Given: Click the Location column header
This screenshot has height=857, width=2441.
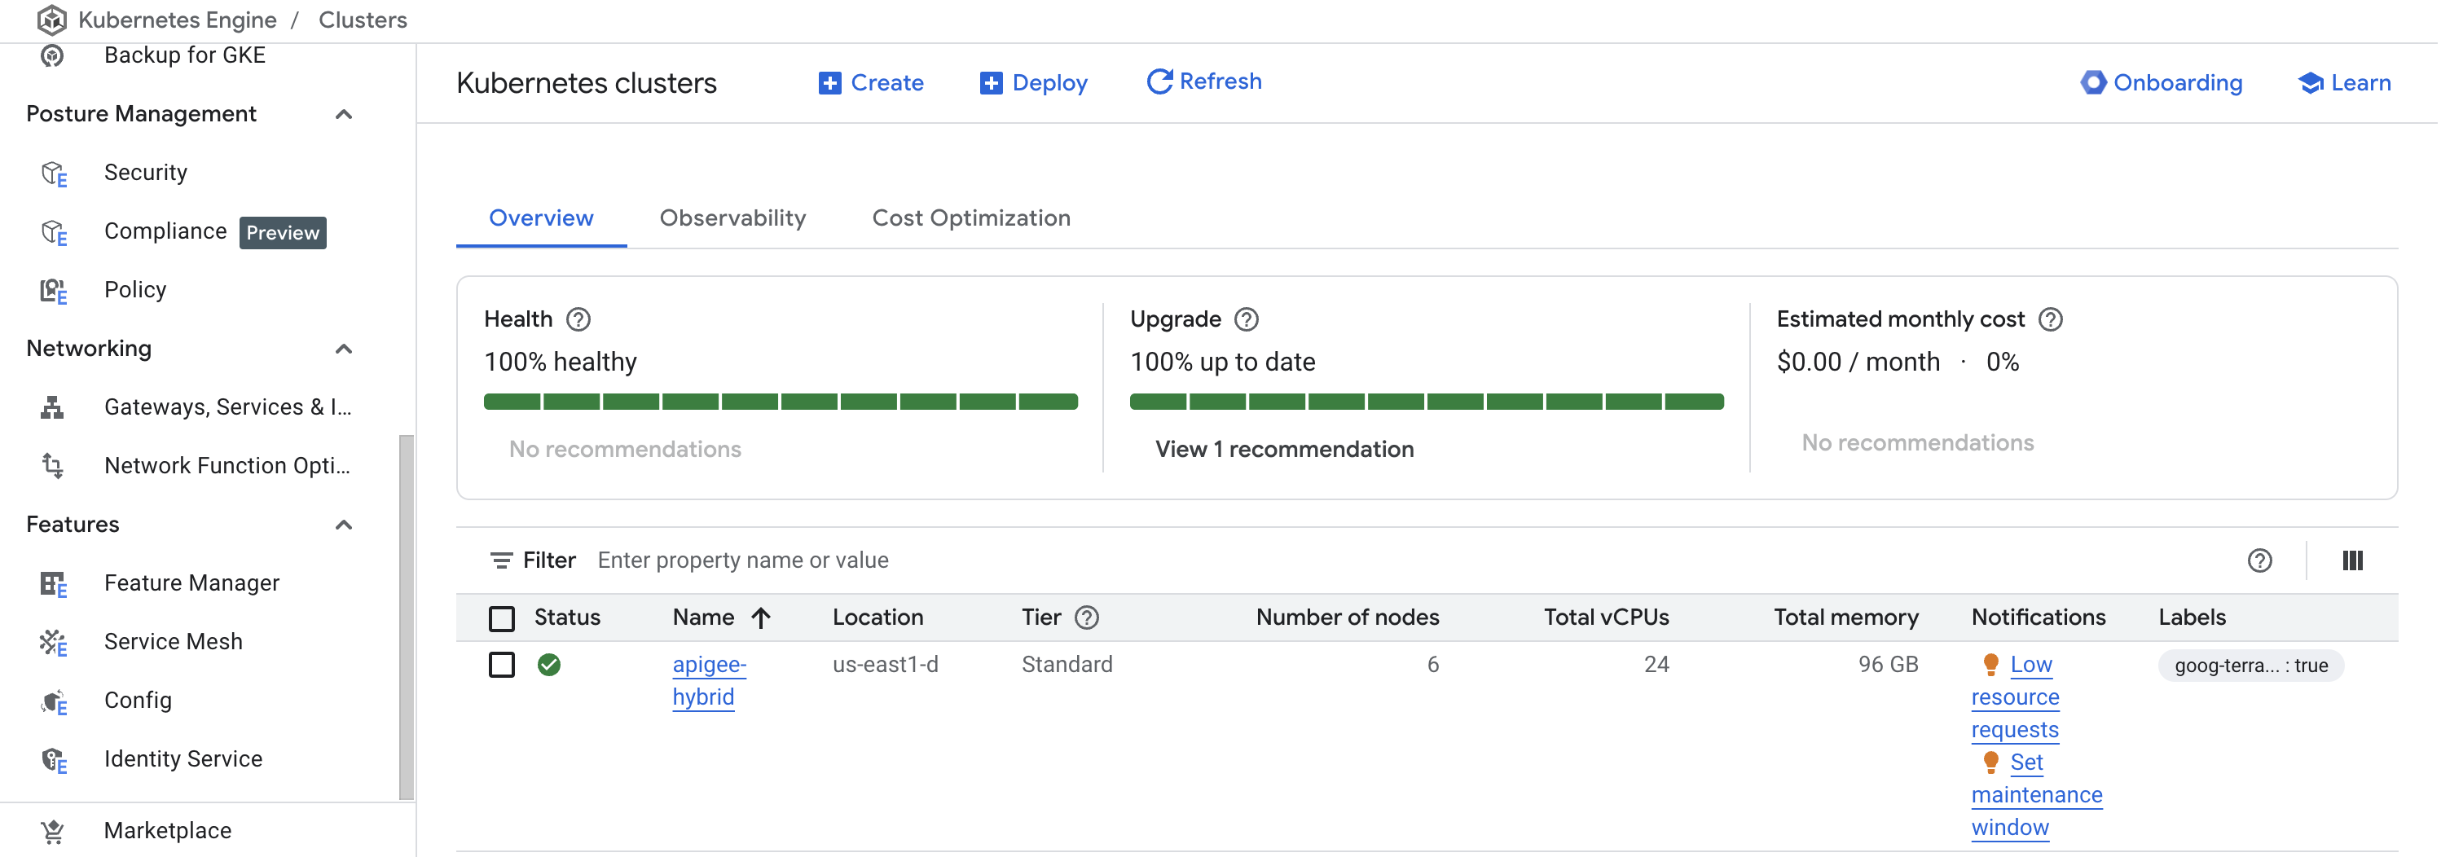Looking at the screenshot, I should click(877, 618).
